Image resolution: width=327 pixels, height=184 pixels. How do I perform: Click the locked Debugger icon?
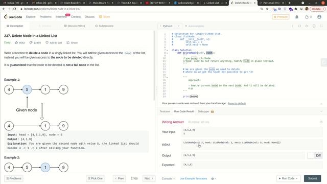point(213,111)
